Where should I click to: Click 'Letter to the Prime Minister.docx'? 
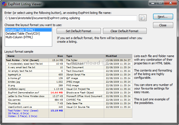[26, 96]
